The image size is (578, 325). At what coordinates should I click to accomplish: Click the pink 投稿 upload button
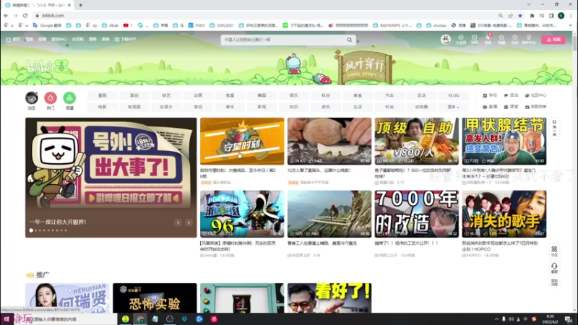tap(553, 40)
